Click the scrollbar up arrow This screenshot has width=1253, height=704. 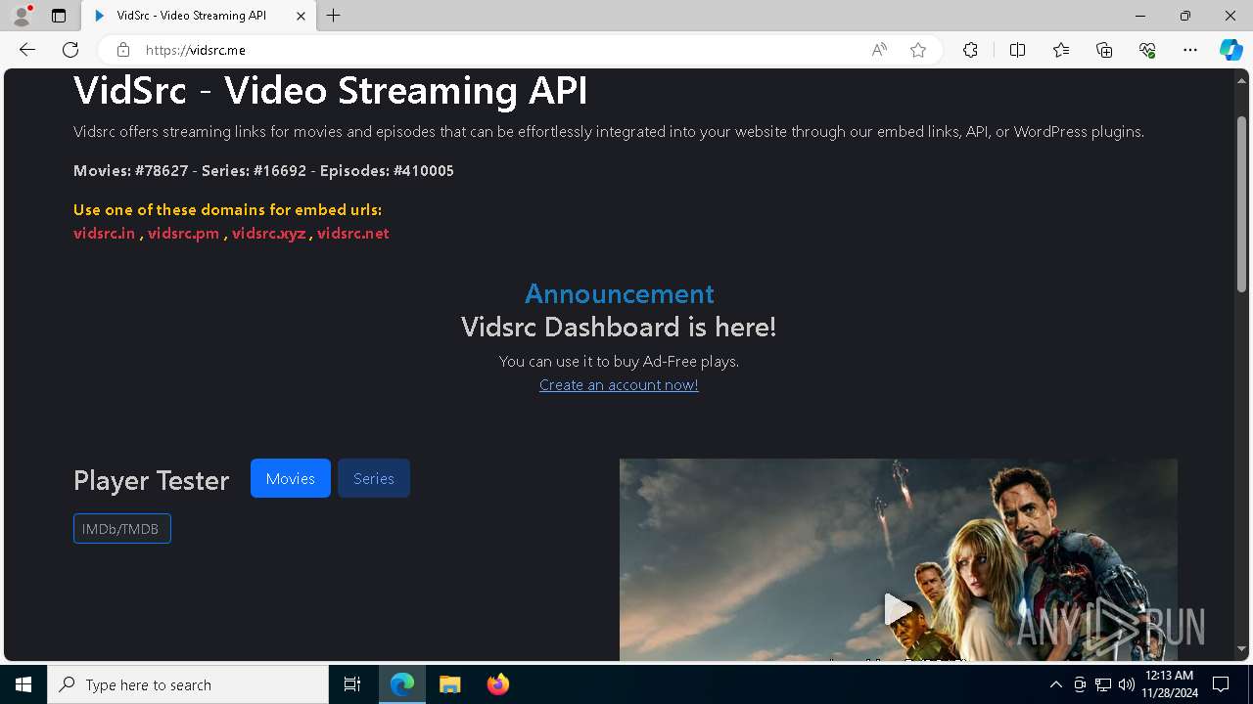[1242, 80]
